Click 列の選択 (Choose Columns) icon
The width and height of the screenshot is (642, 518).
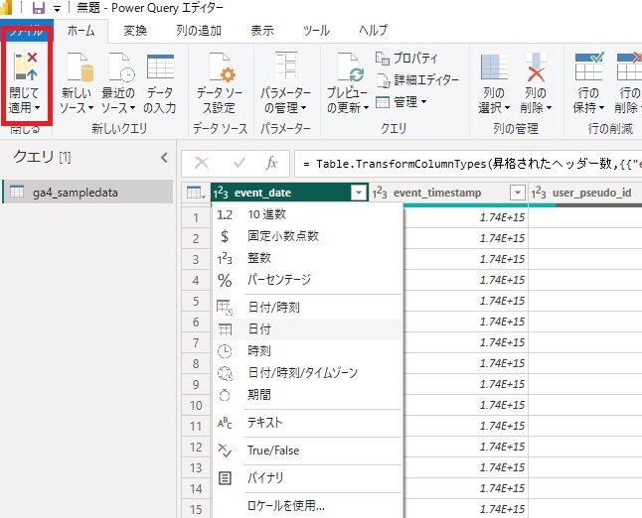click(x=495, y=66)
